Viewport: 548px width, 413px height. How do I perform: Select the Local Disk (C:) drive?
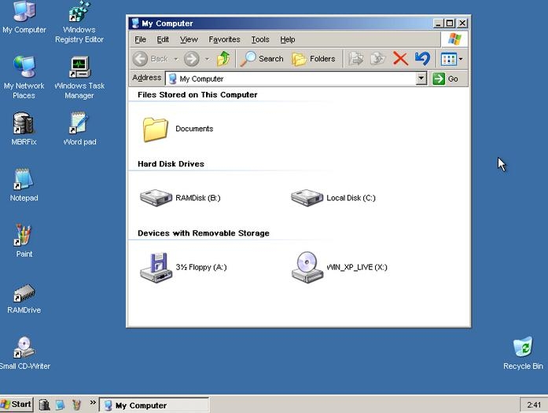point(307,198)
